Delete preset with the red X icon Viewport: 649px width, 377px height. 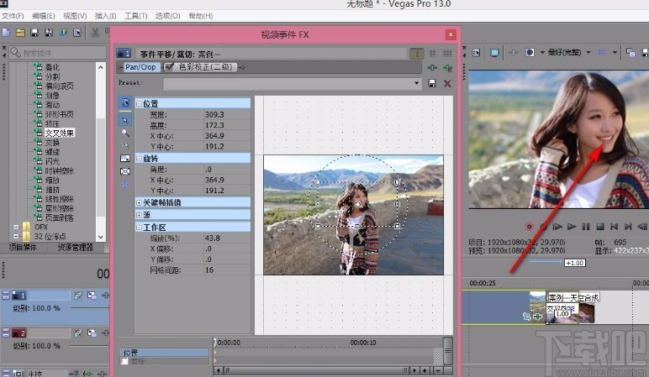pos(447,84)
